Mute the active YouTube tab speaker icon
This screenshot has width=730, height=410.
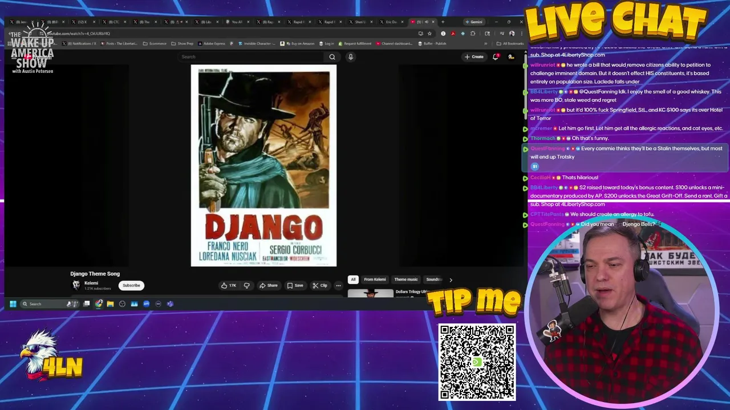click(x=426, y=22)
